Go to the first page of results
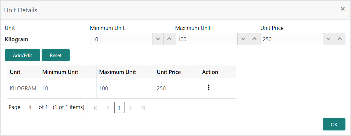The width and height of the screenshot is (351, 136). point(96,107)
